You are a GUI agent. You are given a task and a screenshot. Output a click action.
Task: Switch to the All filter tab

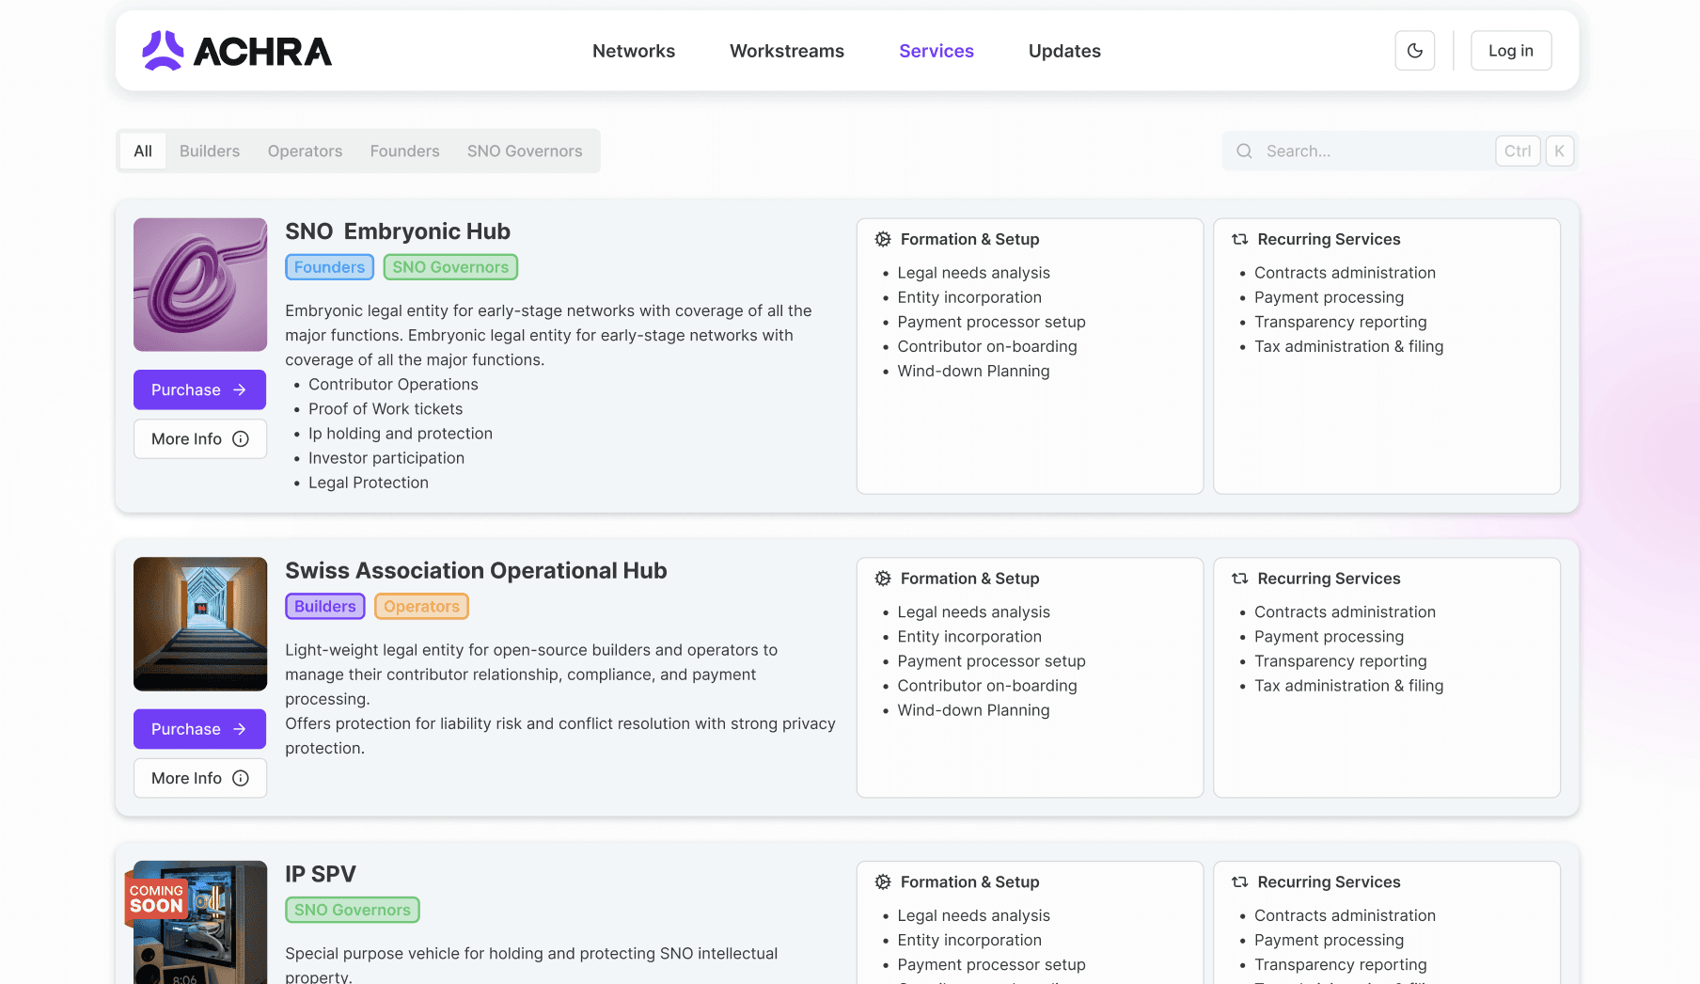[142, 151]
